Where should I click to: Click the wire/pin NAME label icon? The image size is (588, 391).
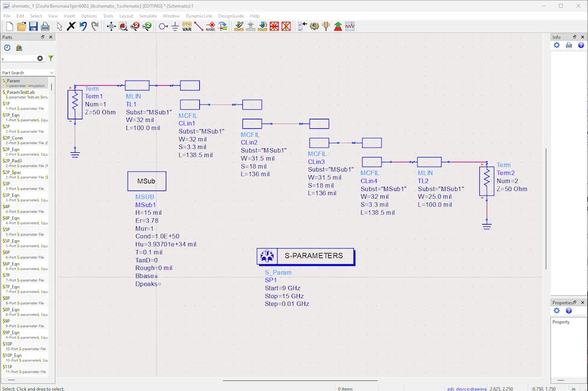coord(211,26)
